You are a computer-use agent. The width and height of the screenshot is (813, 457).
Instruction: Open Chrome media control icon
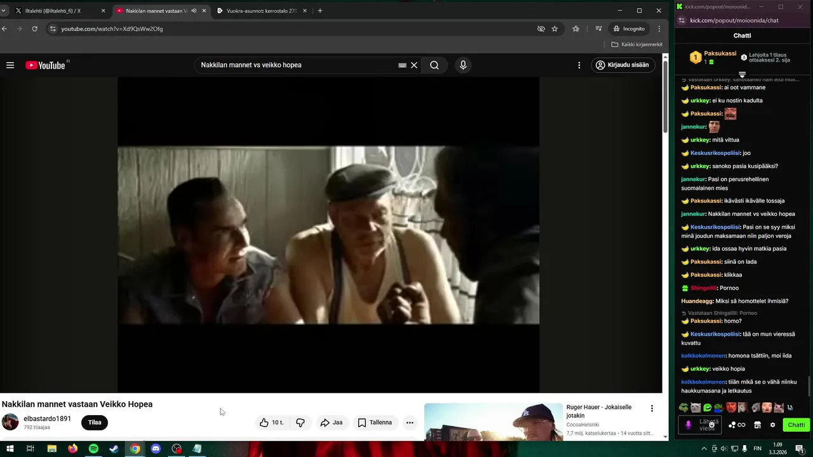pos(598,29)
